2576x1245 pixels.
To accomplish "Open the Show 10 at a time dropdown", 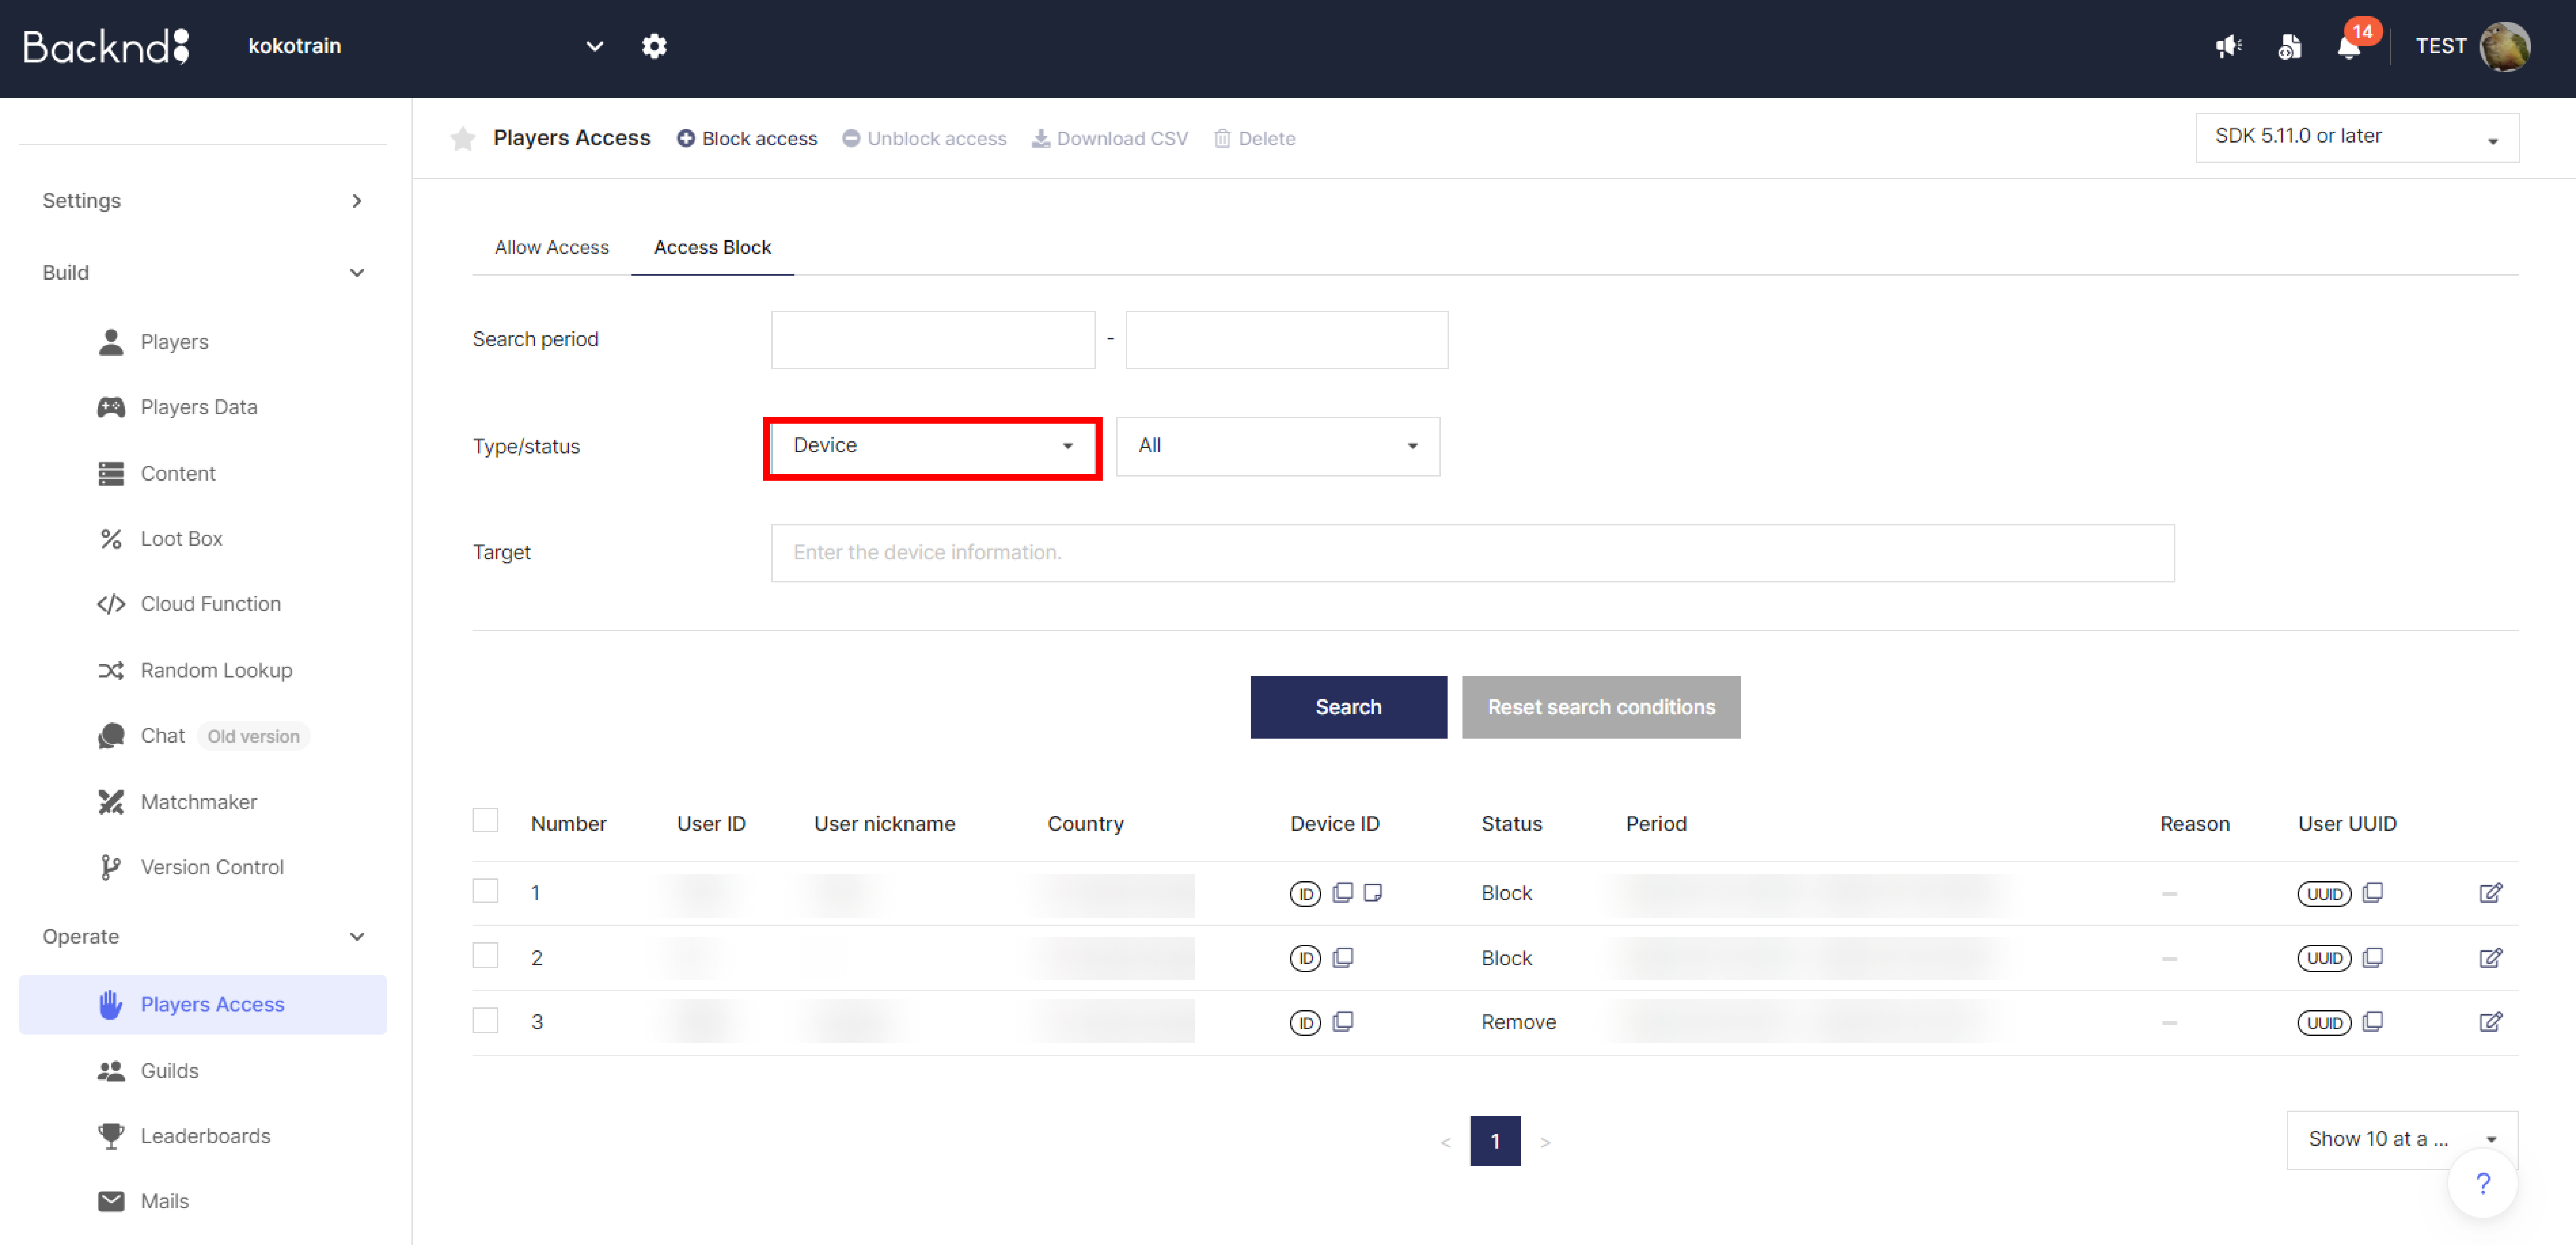I will click(2402, 1140).
